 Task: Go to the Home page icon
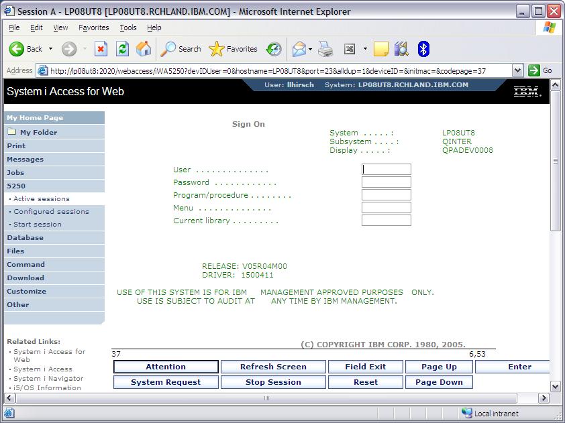coord(144,48)
